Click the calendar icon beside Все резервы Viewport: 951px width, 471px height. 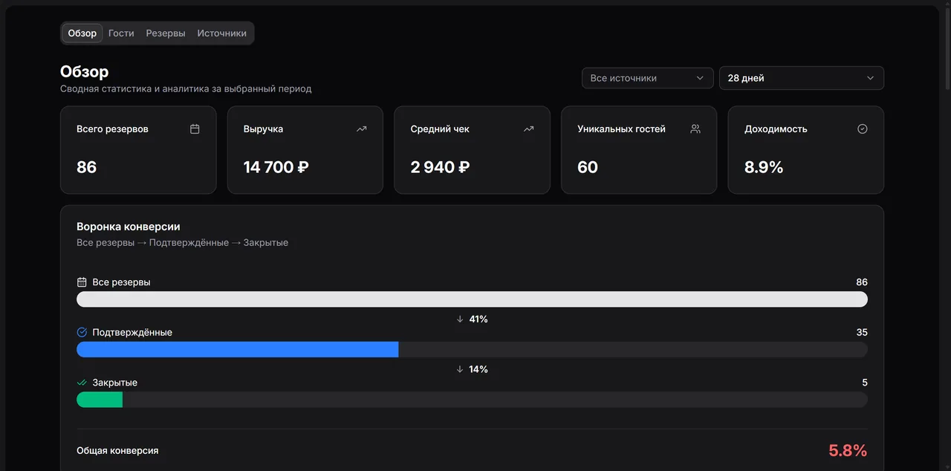(x=82, y=282)
